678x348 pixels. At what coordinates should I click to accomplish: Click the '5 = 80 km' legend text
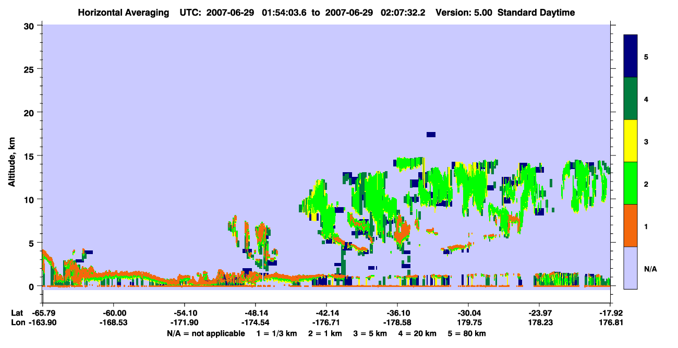[x=467, y=333]
